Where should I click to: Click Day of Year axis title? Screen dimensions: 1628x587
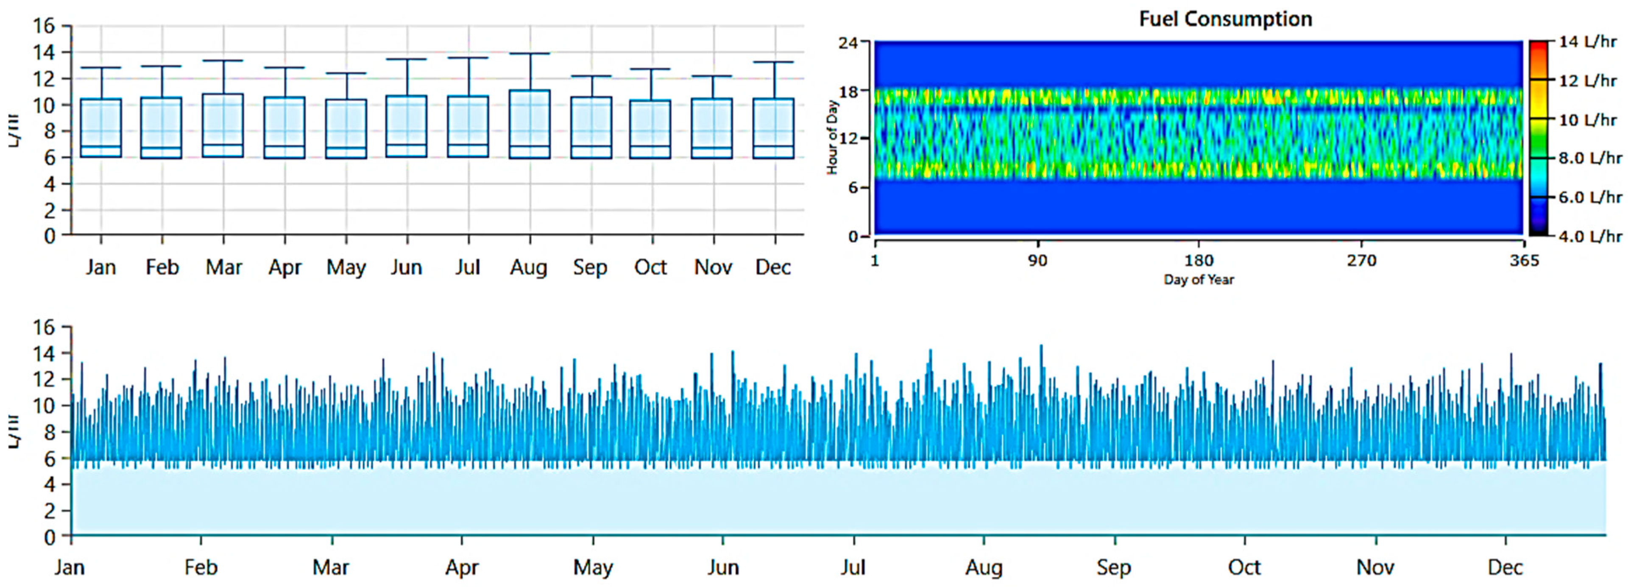tap(1198, 279)
